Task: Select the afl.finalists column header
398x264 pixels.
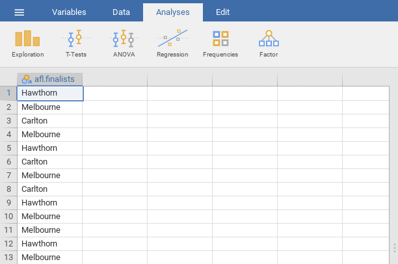Action: pyautogui.click(x=49, y=79)
